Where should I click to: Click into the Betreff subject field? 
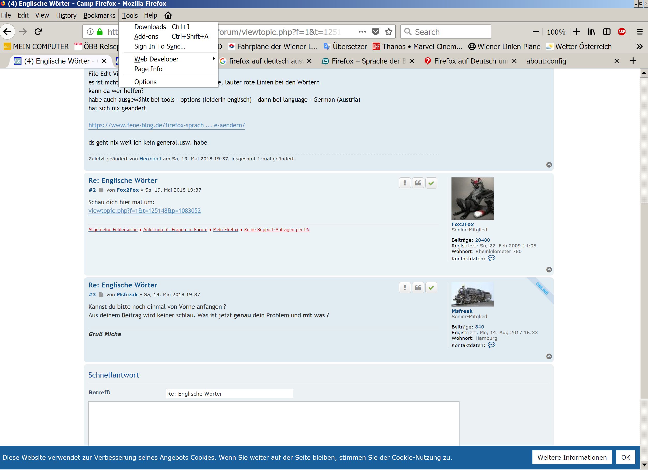(x=229, y=394)
